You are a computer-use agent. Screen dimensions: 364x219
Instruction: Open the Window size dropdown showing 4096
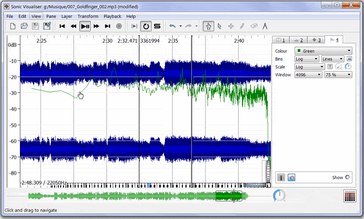(x=308, y=75)
